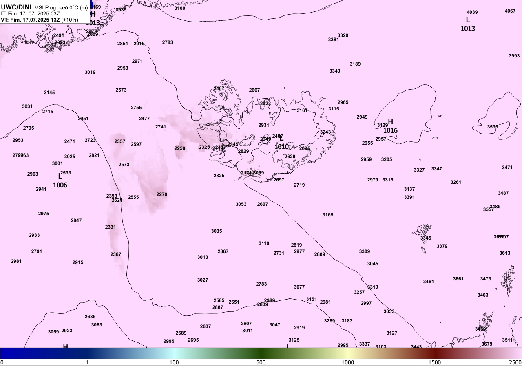Image resolution: width=522 pixels, height=366 pixels.
Task: Click the dark green section of the color bar
Action: click(x=261, y=353)
